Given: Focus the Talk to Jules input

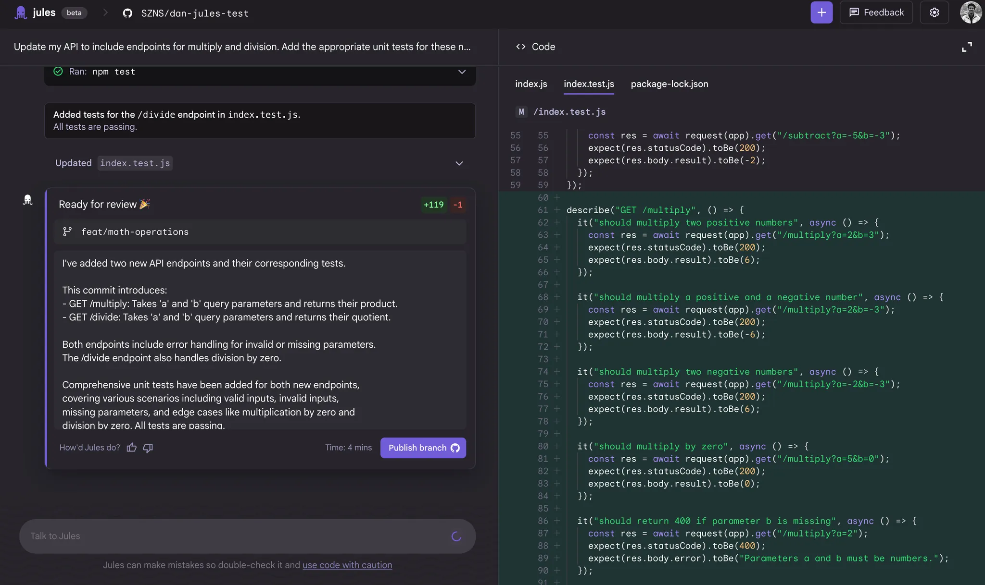Looking at the screenshot, I should [x=247, y=536].
